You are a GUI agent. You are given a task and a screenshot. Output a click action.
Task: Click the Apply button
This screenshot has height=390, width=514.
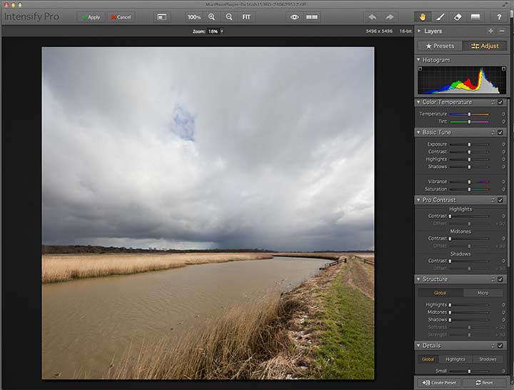[x=91, y=17]
